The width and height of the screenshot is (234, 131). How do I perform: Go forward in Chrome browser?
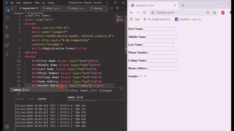coord(138,13)
